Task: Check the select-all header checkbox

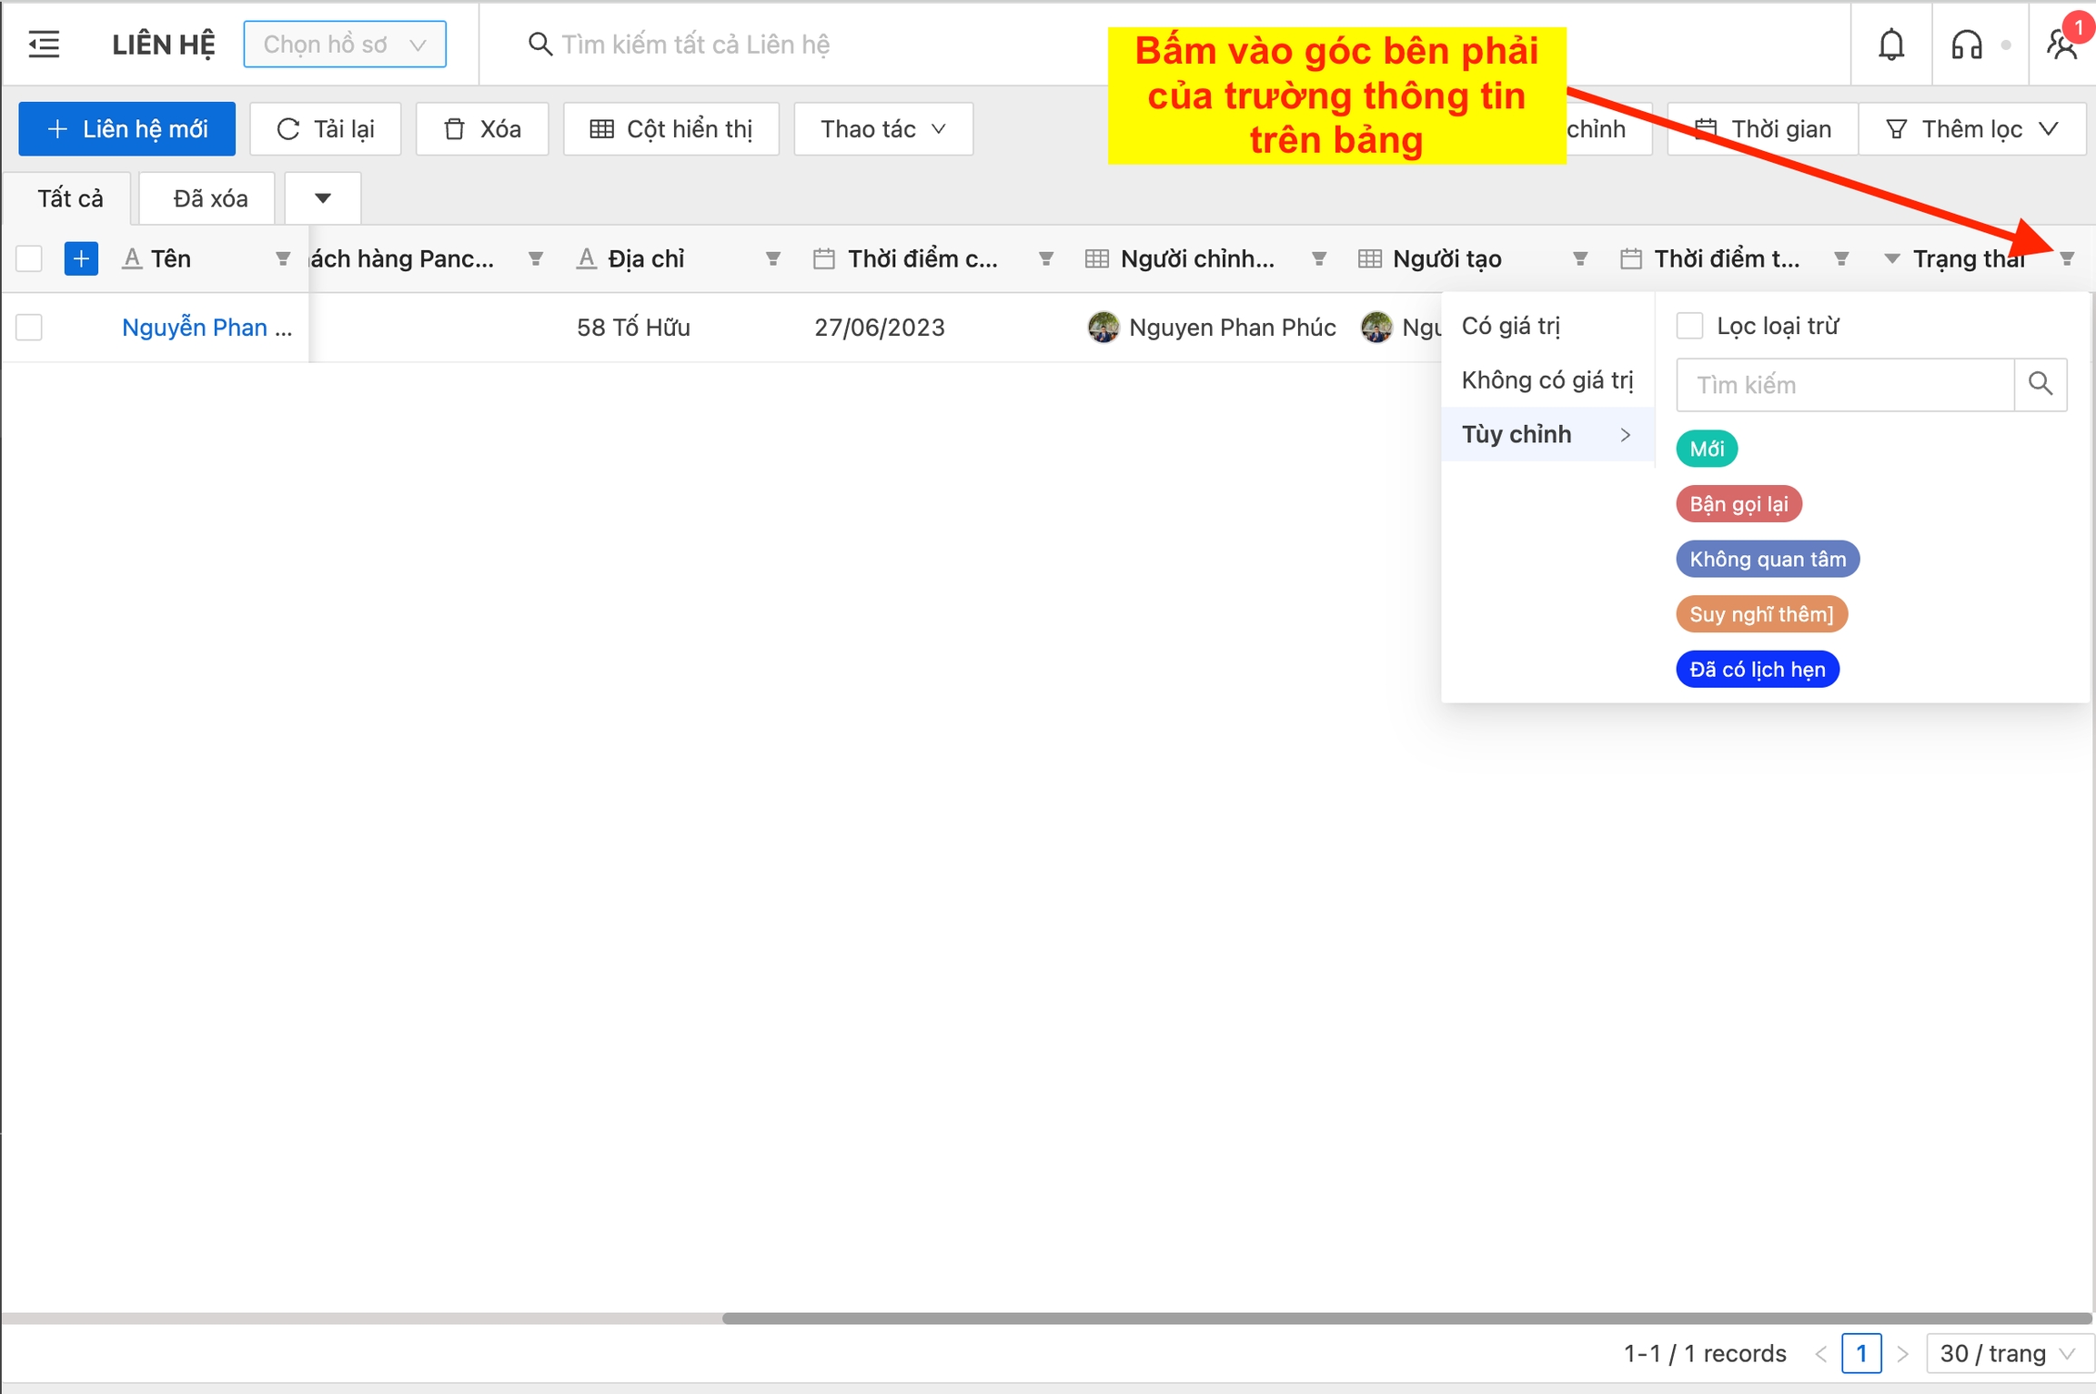Action: click(29, 258)
